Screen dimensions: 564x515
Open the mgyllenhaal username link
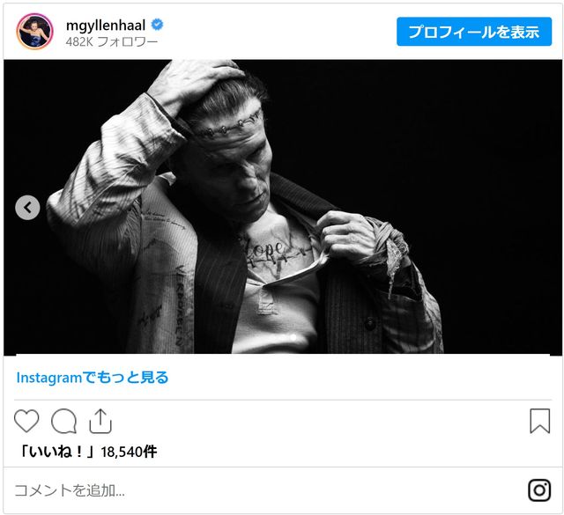coord(106,26)
